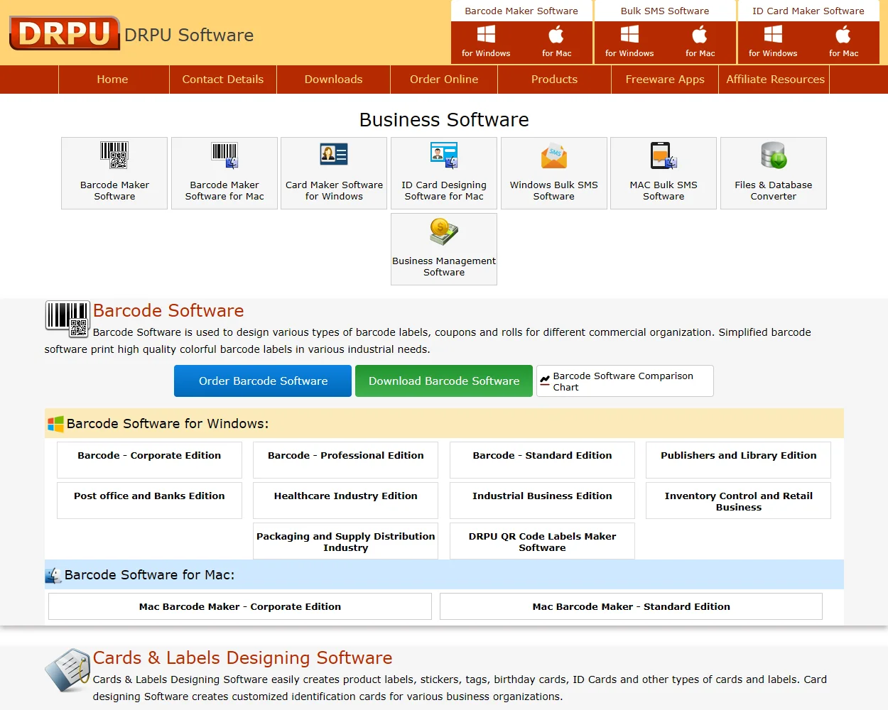Select the Freeware Apps menu item
This screenshot has height=710, width=888.
click(664, 79)
